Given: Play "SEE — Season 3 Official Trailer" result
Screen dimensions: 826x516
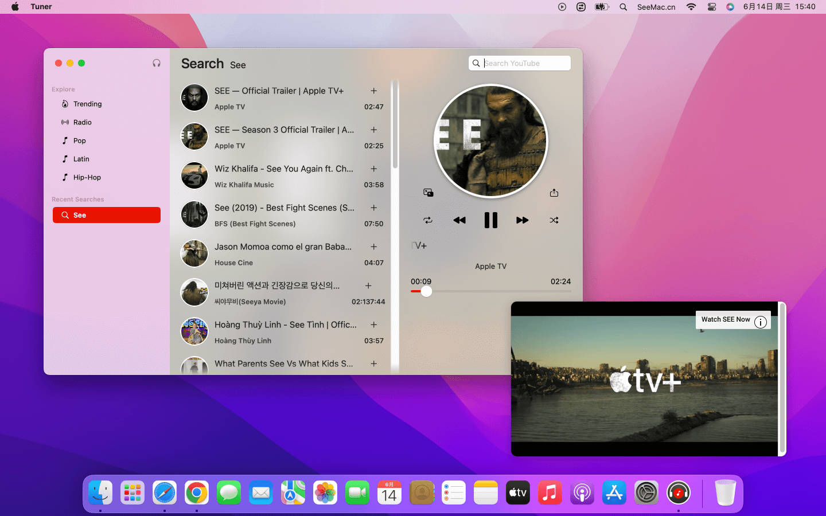Looking at the screenshot, I should tap(284, 130).
